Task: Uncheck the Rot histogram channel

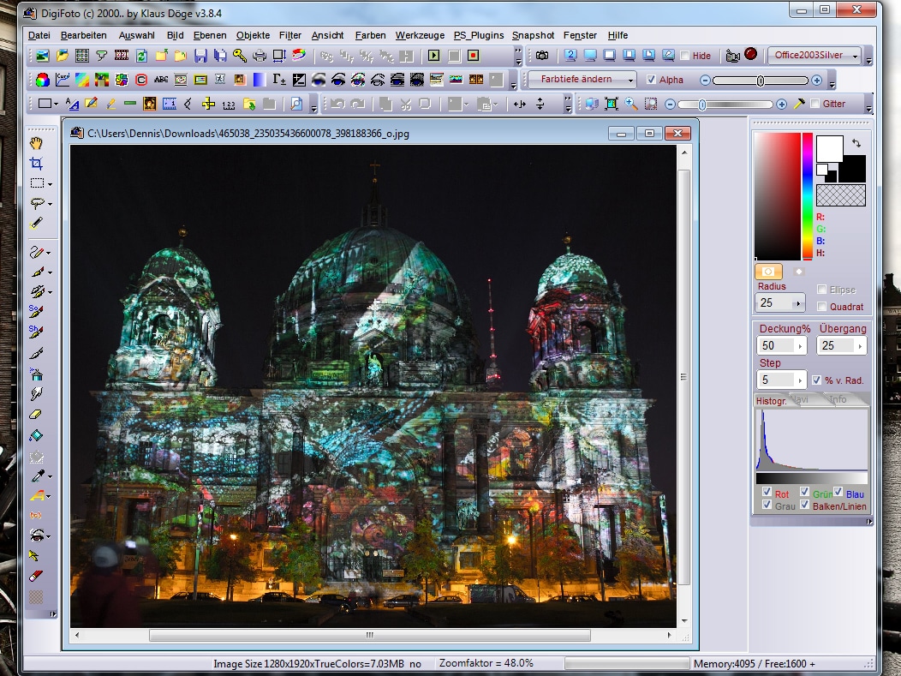Action: point(767,493)
